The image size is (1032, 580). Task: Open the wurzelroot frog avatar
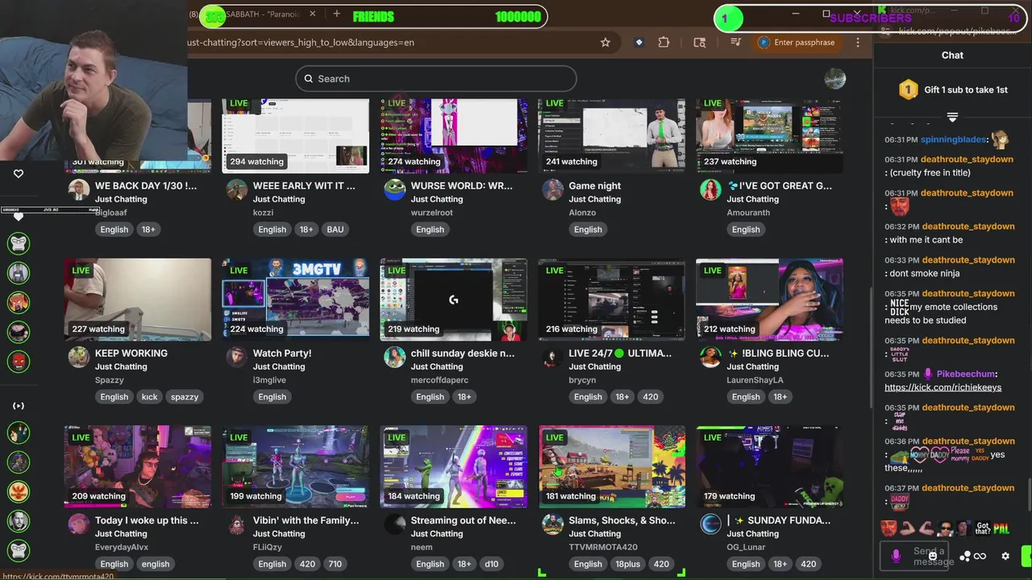[x=395, y=189]
